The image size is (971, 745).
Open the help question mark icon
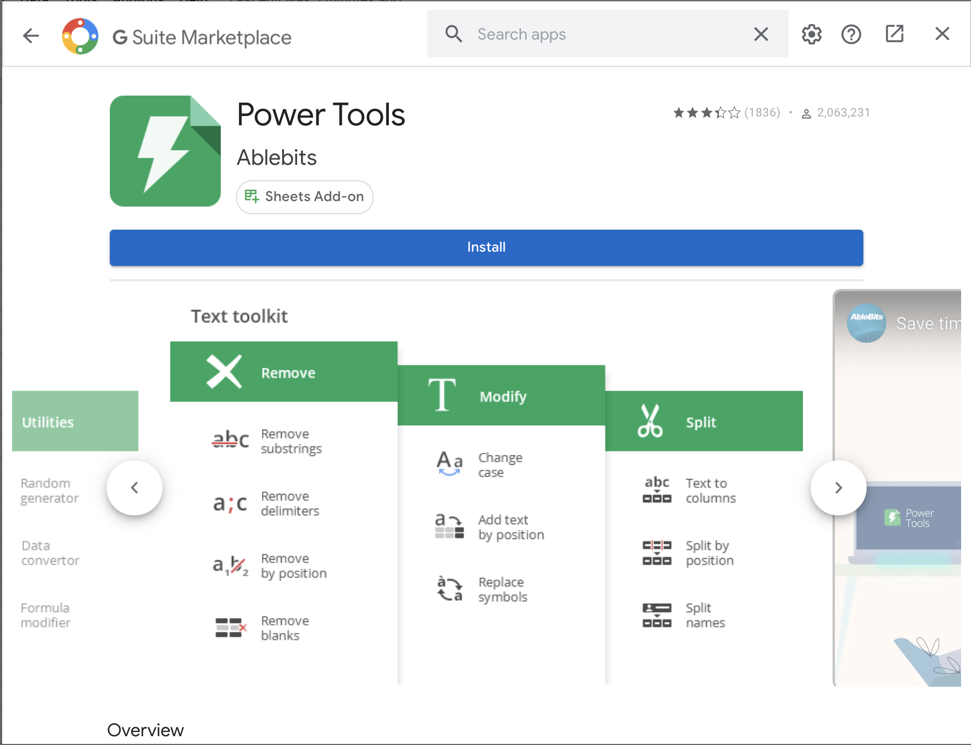coord(851,34)
